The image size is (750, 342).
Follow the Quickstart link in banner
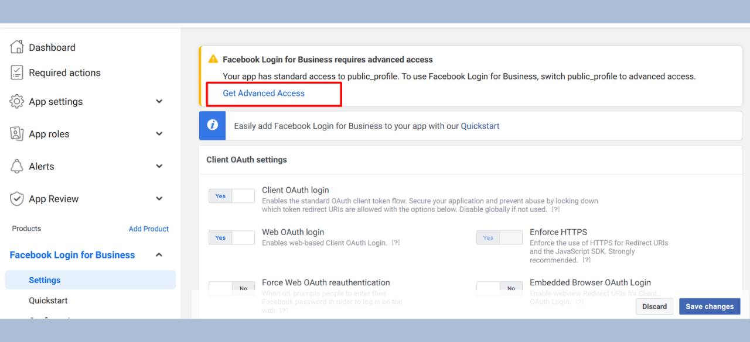tap(480, 126)
